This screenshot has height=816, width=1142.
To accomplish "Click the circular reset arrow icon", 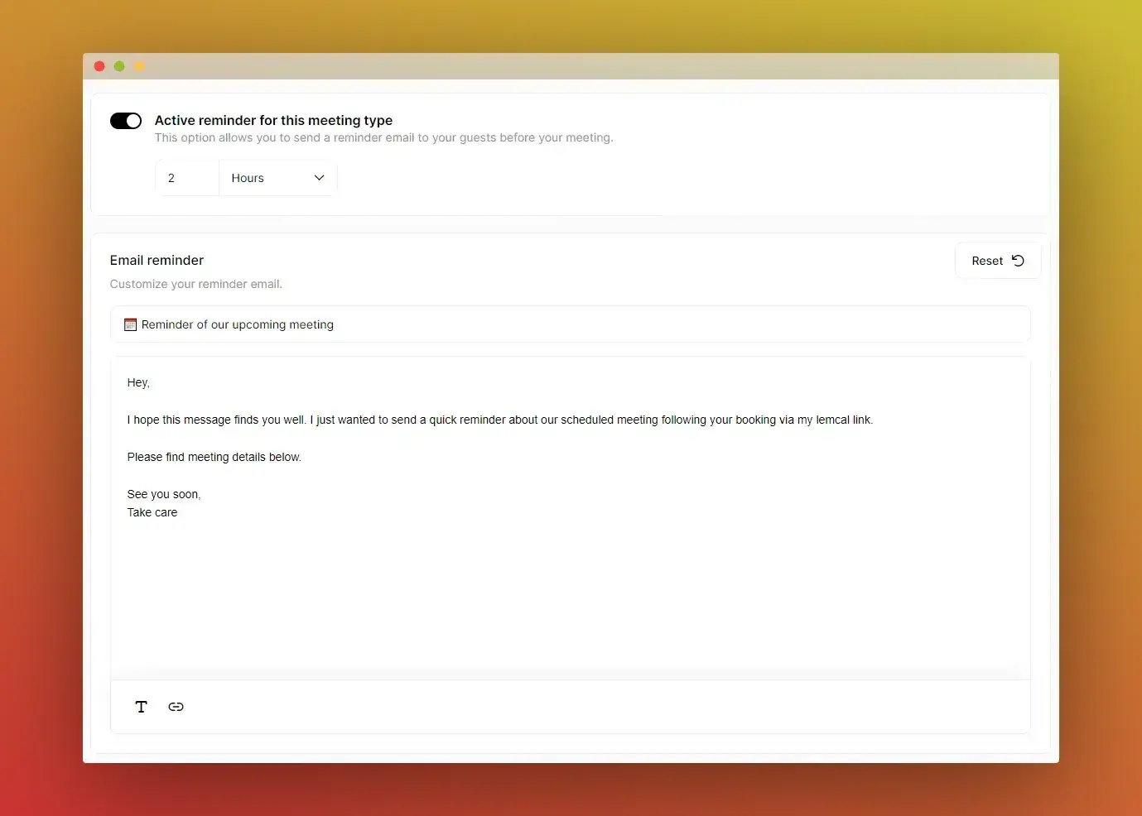I will [1018, 261].
